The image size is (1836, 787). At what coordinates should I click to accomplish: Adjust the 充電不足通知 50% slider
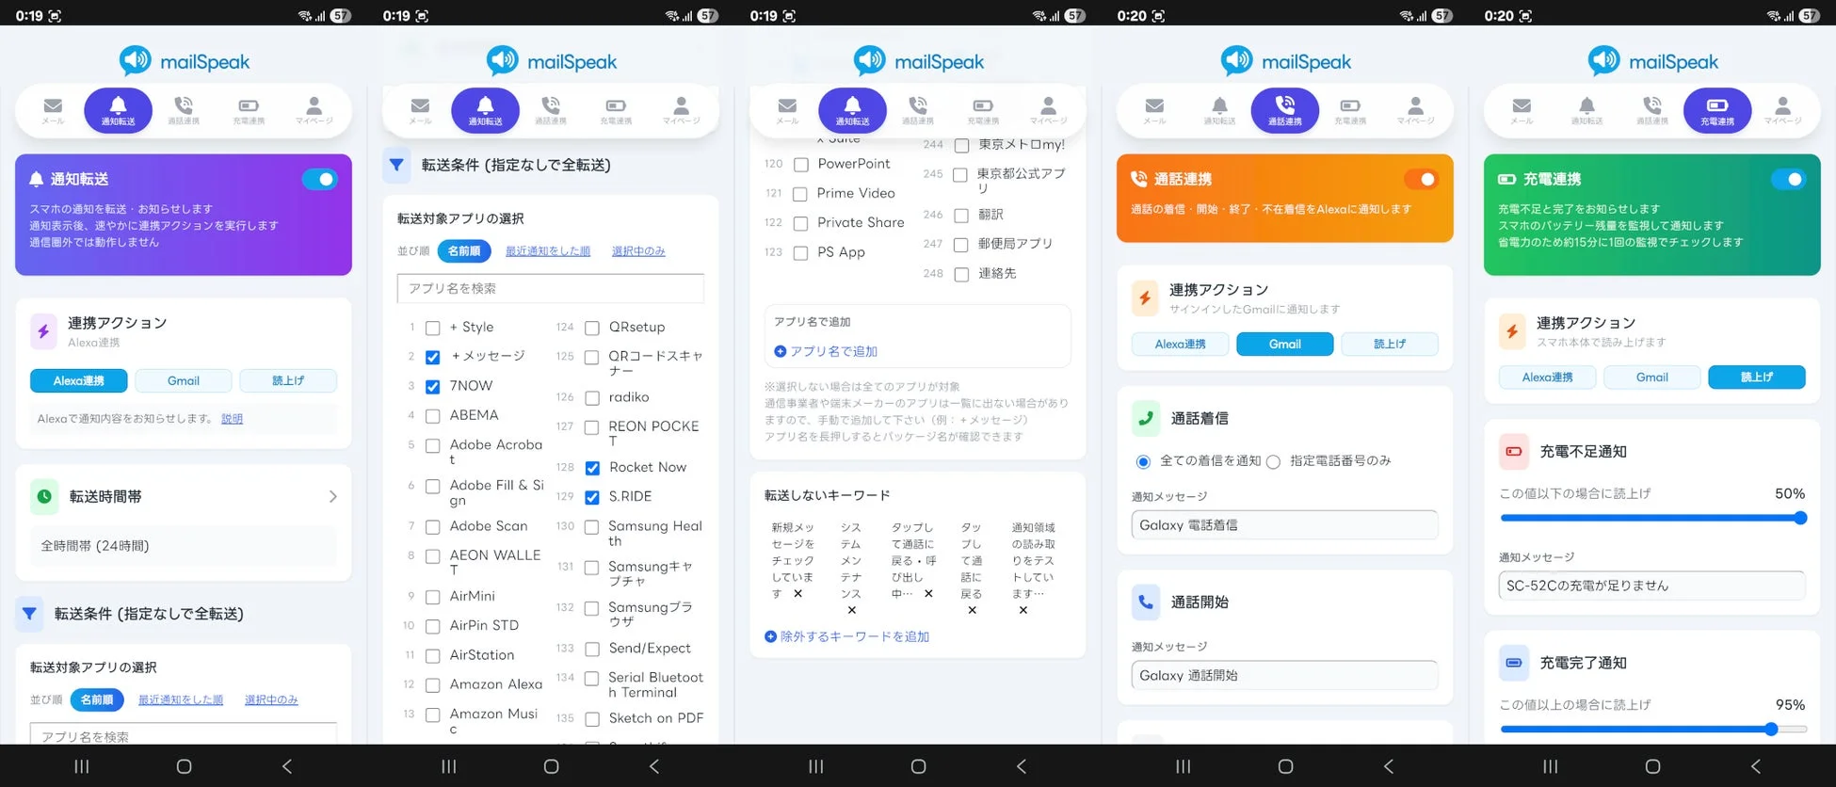pos(1652,518)
